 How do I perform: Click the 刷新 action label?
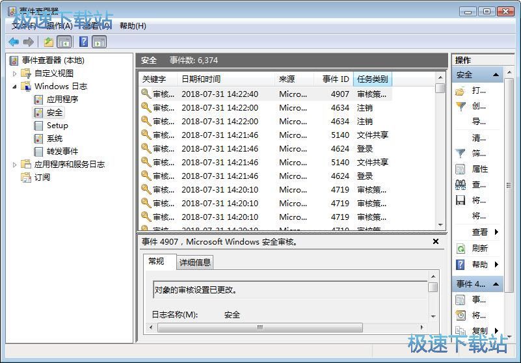coord(480,249)
